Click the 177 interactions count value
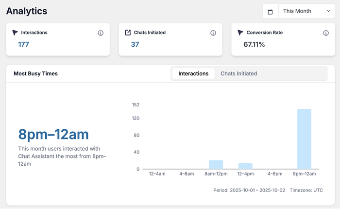 [x=24, y=44]
